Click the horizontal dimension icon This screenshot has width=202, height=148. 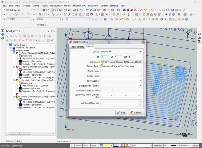(x=123, y=14)
